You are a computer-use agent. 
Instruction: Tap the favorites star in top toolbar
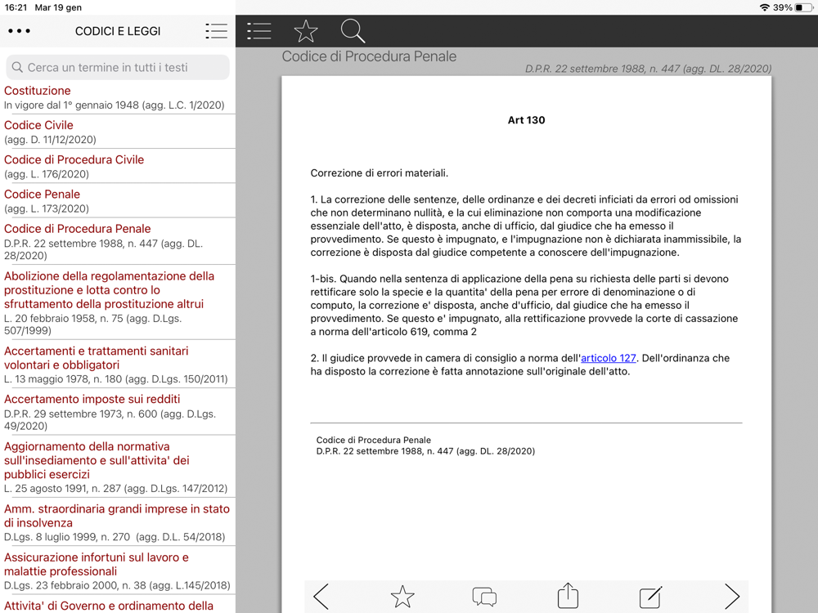306,31
